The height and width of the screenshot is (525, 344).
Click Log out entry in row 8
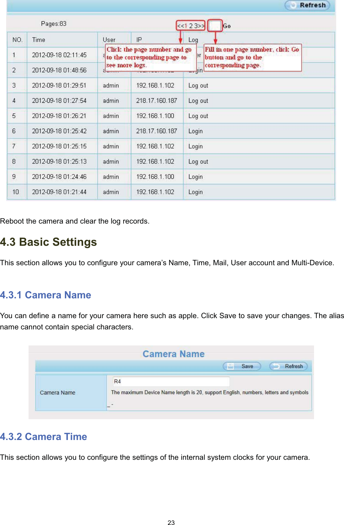198,162
